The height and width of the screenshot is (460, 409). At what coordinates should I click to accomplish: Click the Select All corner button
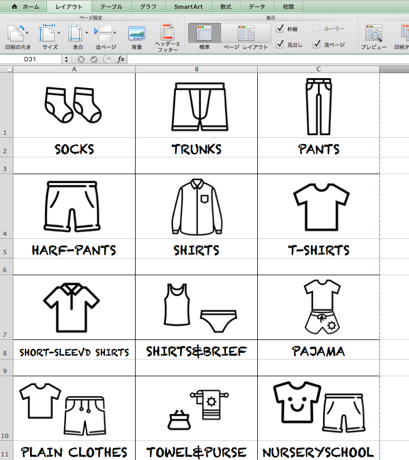click(7, 70)
